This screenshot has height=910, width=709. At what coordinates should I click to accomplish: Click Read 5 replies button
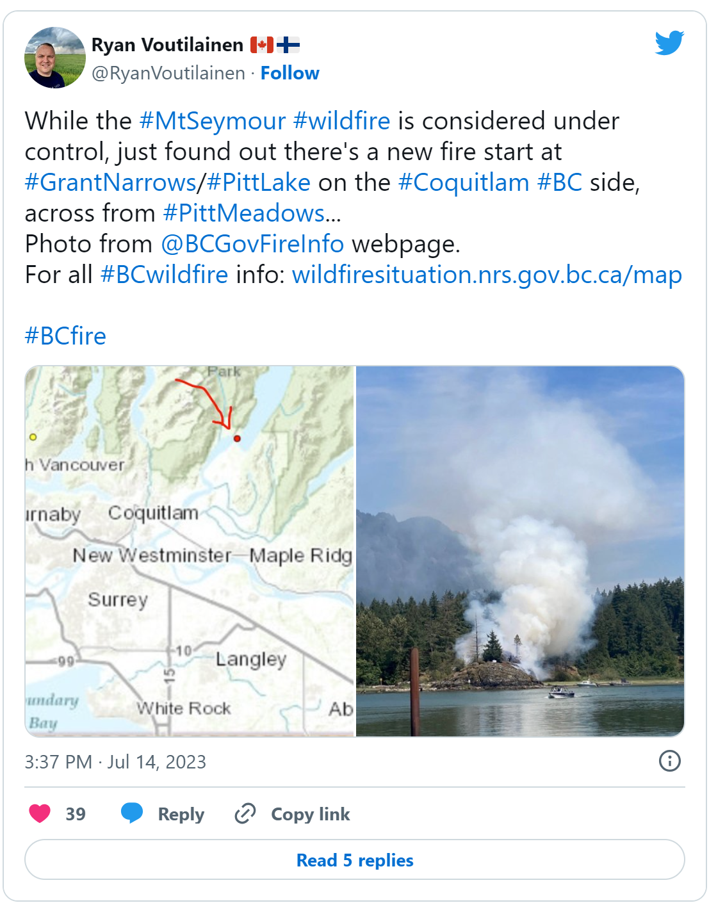355,859
